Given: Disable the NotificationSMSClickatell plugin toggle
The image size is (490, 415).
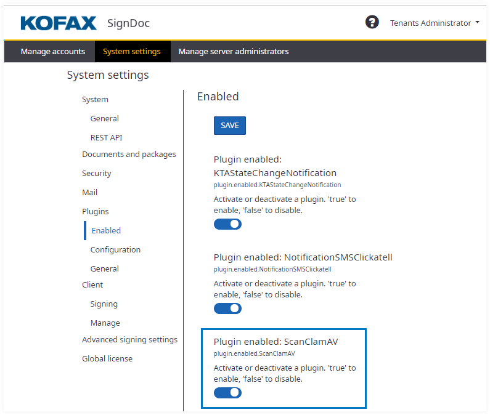Looking at the screenshot, I should pyautogui.click(x=227, y=308).
